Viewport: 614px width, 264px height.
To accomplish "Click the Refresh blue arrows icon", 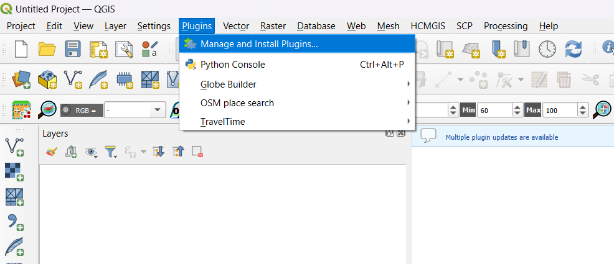I will 573,49.
